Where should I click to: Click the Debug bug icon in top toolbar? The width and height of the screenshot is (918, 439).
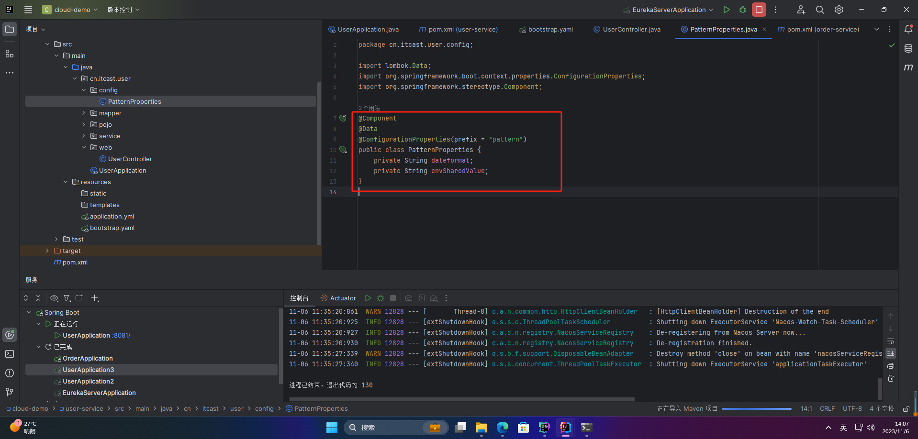742,10
